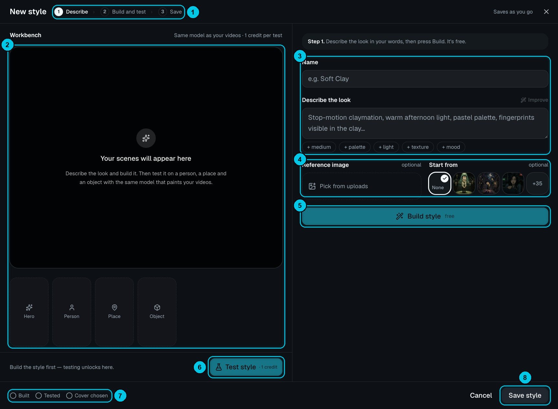Go to step 1 Describe
Screen dimensions: 558x409
click(71, 12)
